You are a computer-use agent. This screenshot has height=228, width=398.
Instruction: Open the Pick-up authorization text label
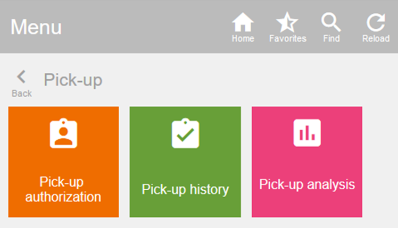pos(63,189)
